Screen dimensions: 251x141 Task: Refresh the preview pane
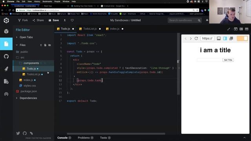(196, 38)
